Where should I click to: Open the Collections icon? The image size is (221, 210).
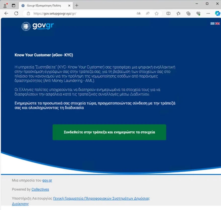point(188,14)
